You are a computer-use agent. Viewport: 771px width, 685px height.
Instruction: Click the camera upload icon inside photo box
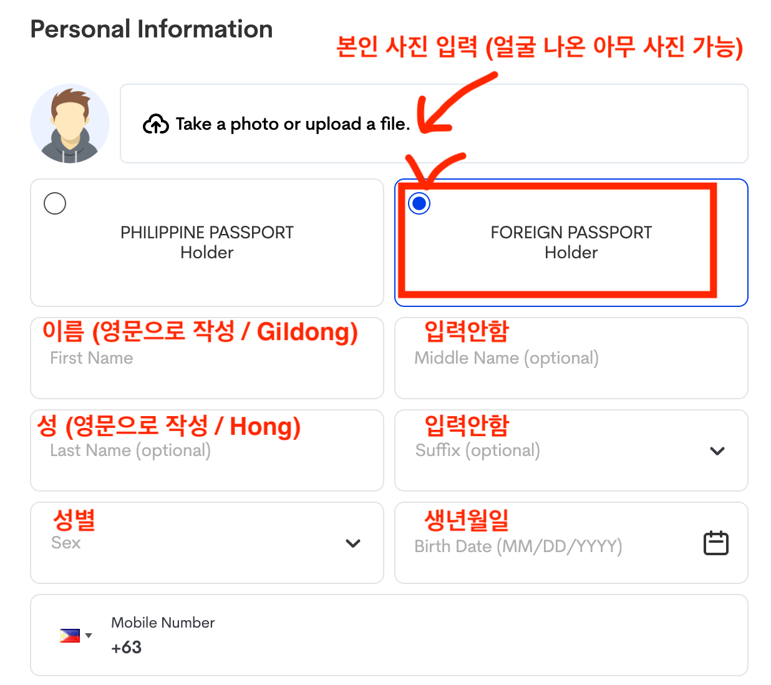coord(156,124)
